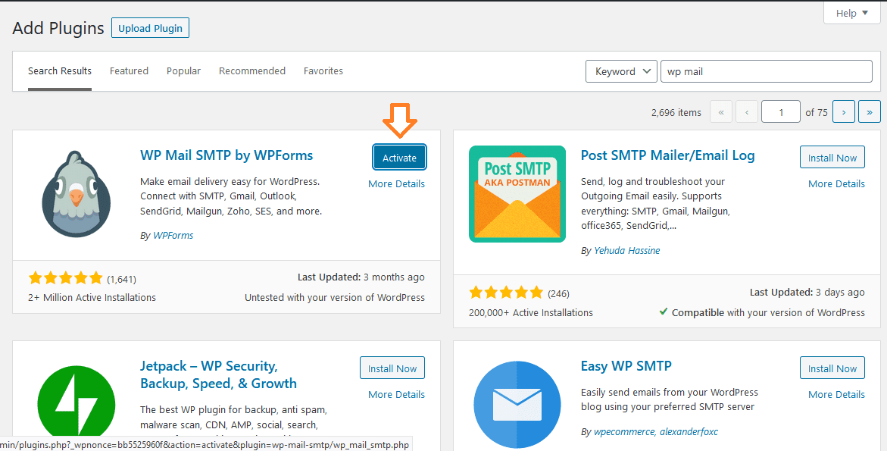Click 'Last Updated: 3 months ago' text
887x451 pixels.
click(x=361, y=277)
